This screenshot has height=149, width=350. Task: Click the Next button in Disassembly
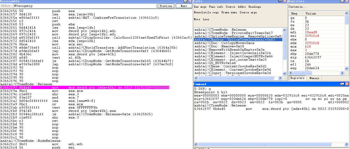coord(184,6)
